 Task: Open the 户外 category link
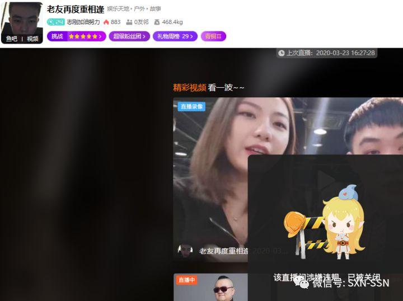[139, 9]
